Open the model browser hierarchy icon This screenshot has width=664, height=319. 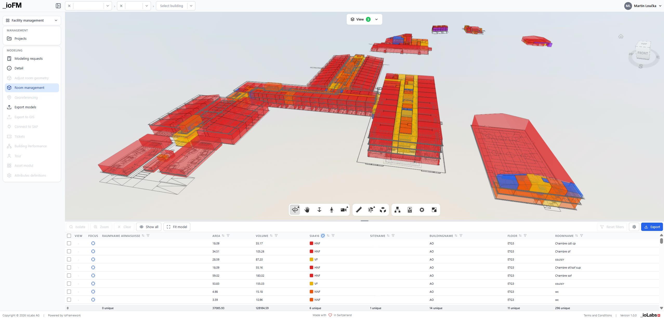(397, 210)
